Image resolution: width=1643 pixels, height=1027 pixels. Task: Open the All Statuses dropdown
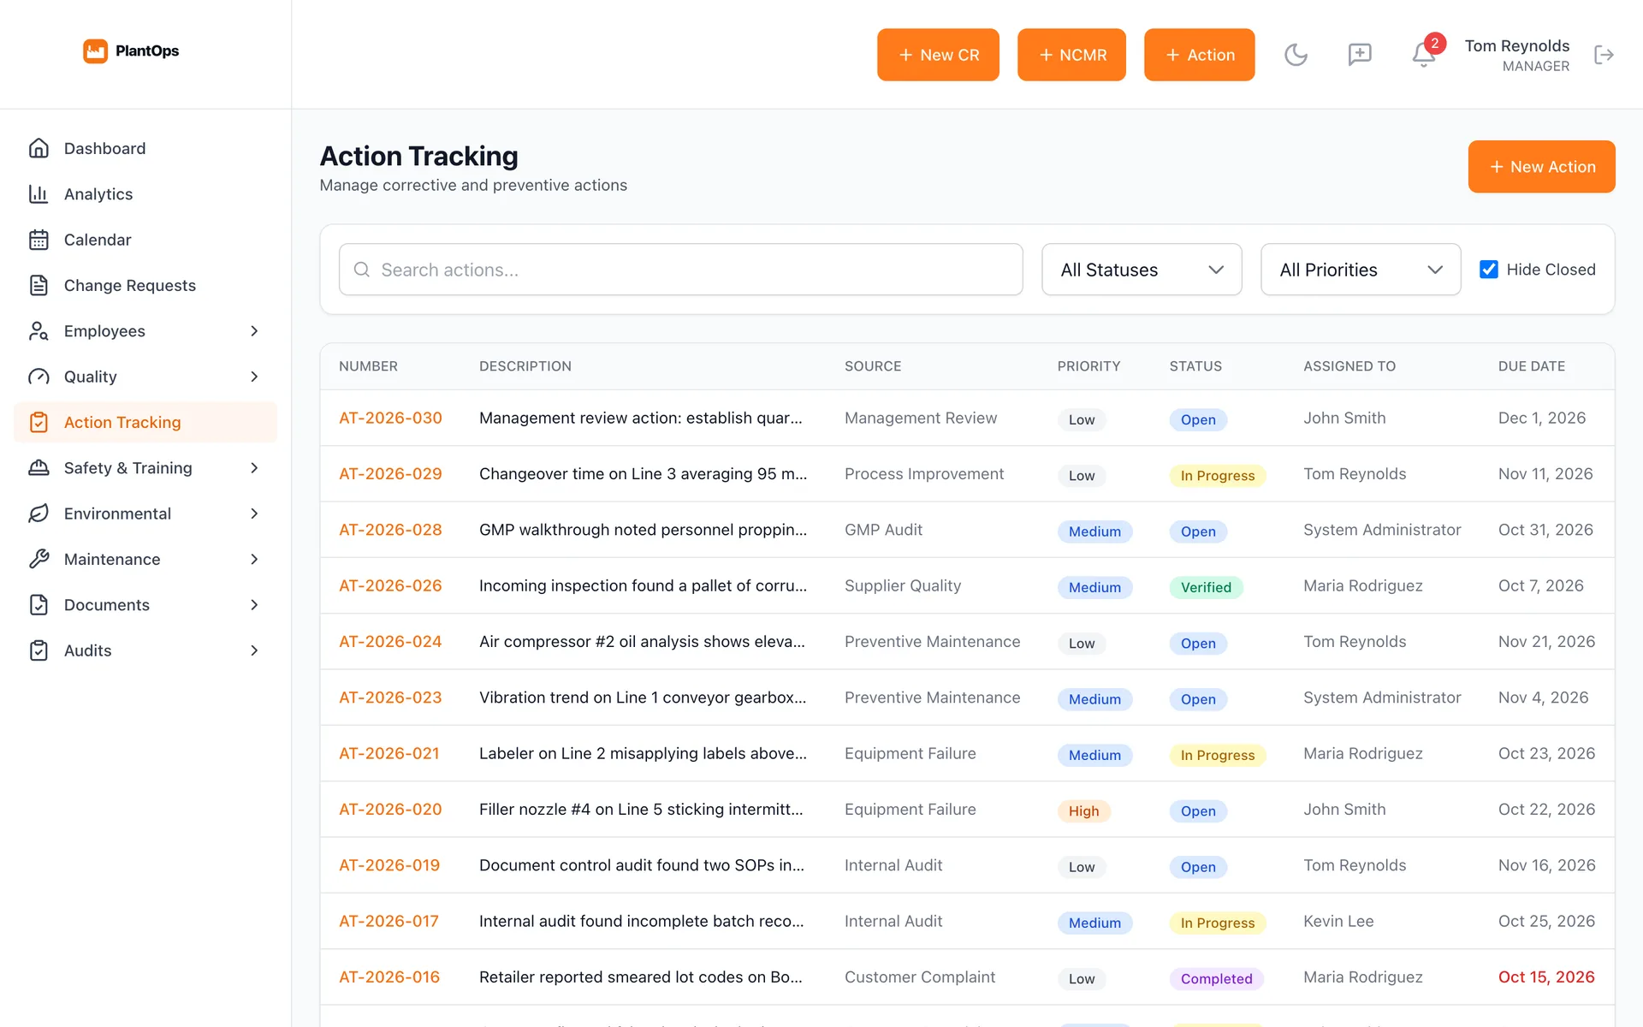(1142, 270)
